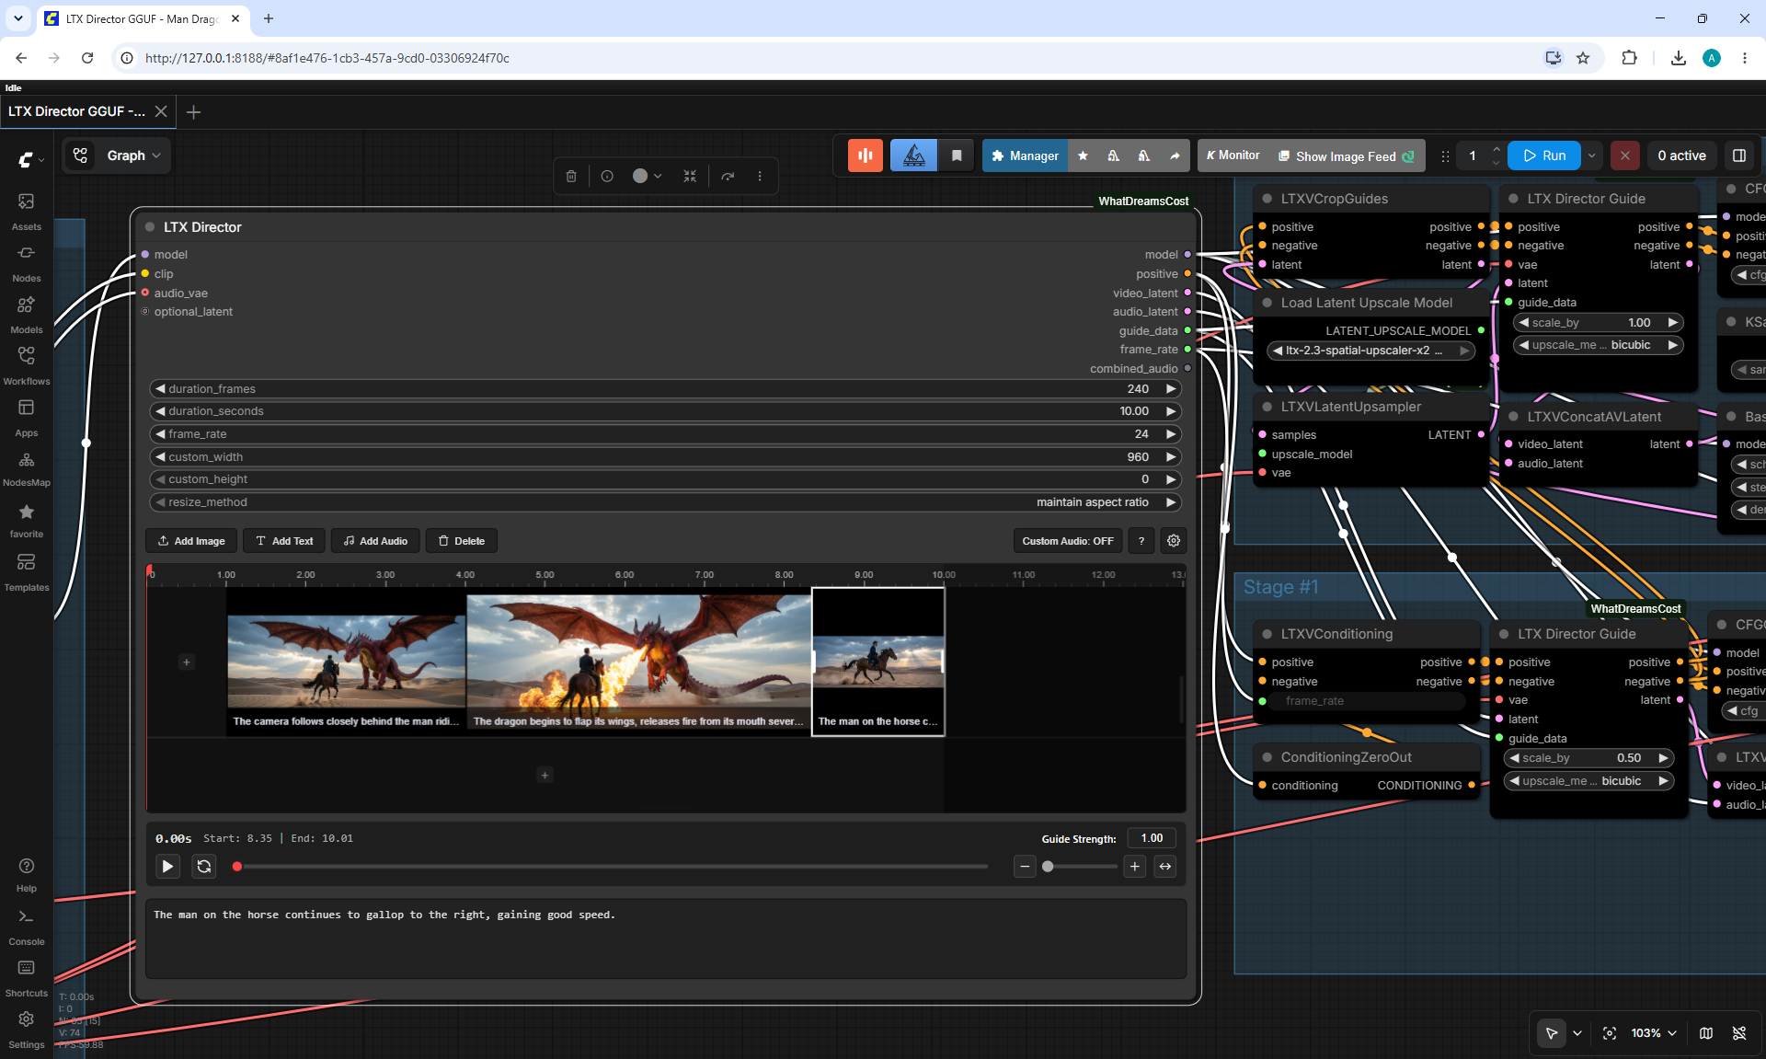Open the NodesMap sidebar panel
Viewport: 1766px width, 1059px height.
(26, 468)
